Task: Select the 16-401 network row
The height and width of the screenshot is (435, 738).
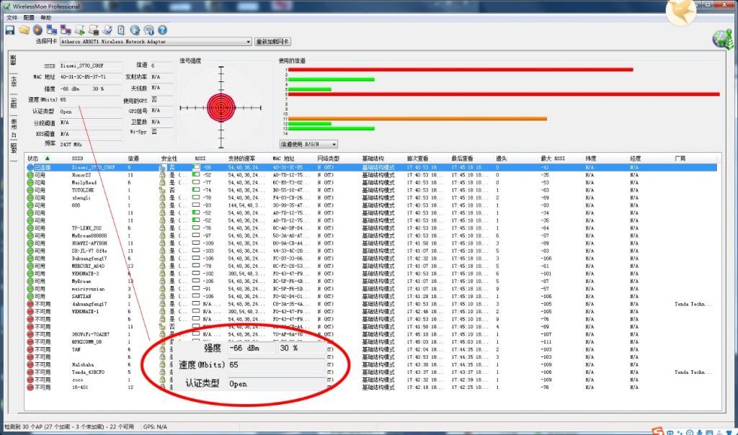Action: (x=372, y=387)
